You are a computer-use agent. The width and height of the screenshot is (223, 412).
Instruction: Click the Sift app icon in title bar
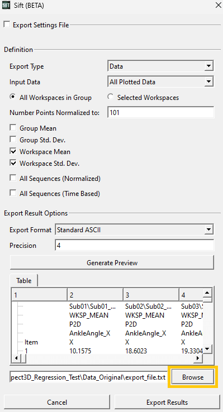(6, 5)
